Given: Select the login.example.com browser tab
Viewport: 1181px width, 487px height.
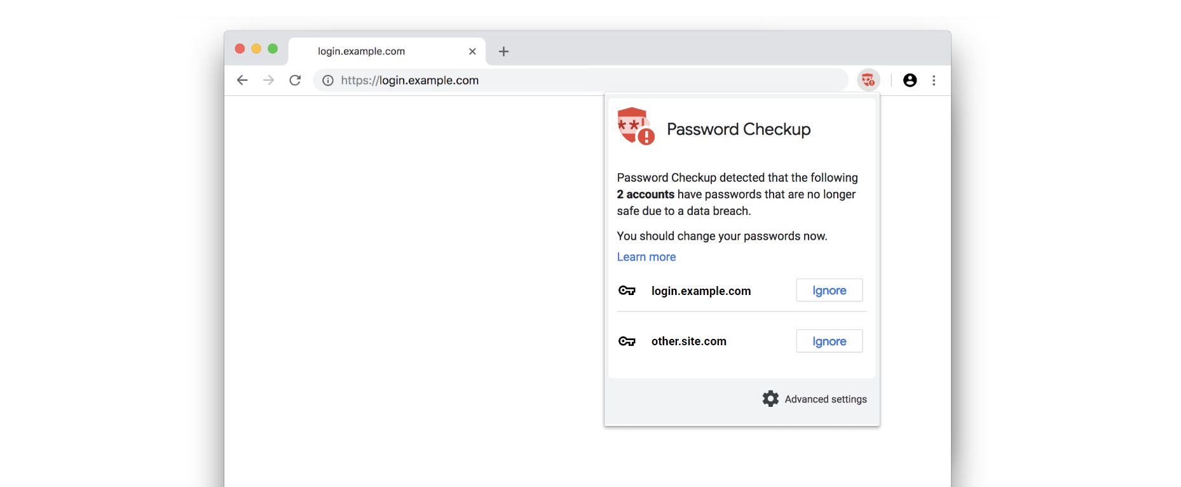Looking at the screenshot, I should (x=387, y=51).
